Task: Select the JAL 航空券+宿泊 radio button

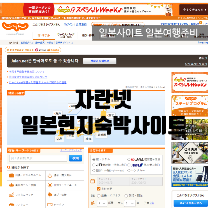Action: pos(129,159)
